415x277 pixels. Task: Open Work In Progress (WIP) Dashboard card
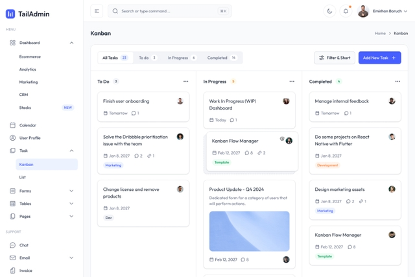(249, 110)
